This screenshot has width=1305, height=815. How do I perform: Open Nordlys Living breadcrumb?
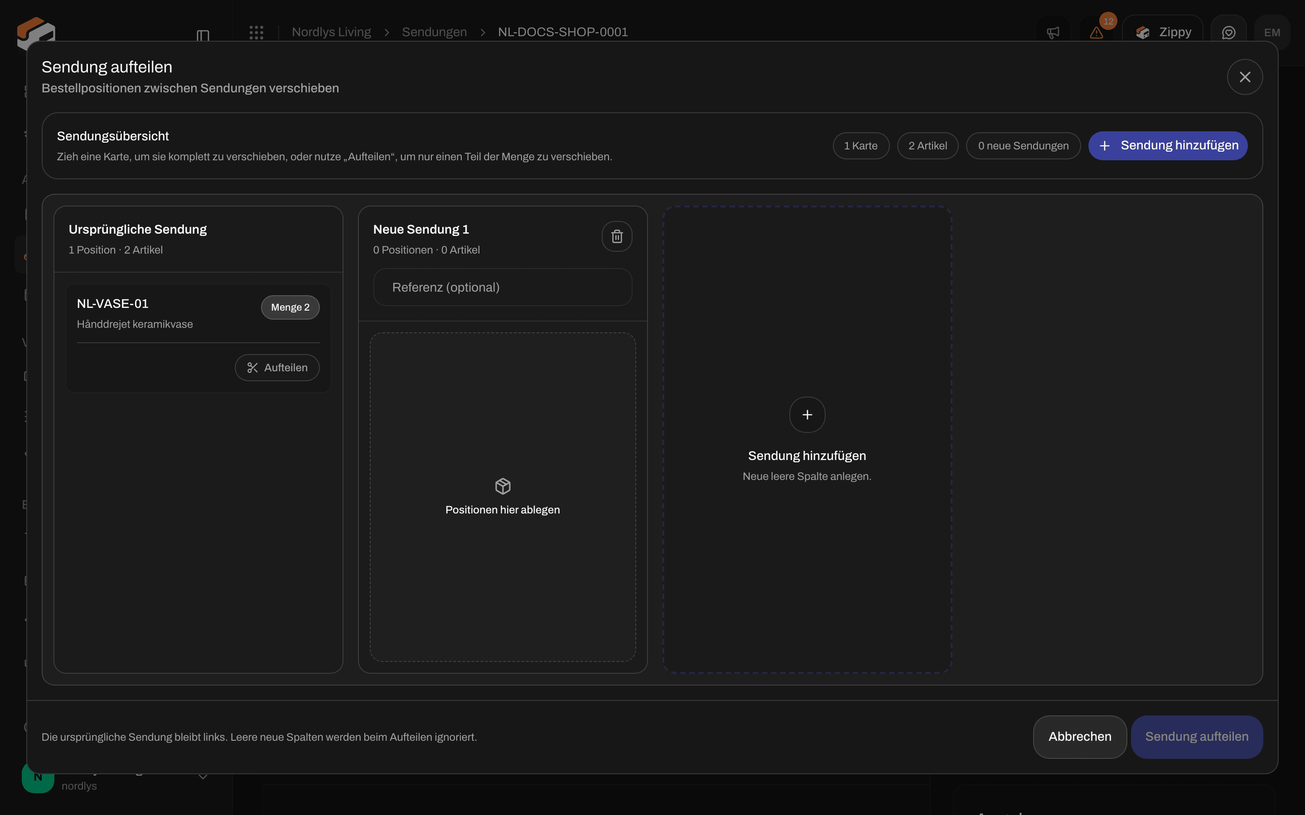331,32
